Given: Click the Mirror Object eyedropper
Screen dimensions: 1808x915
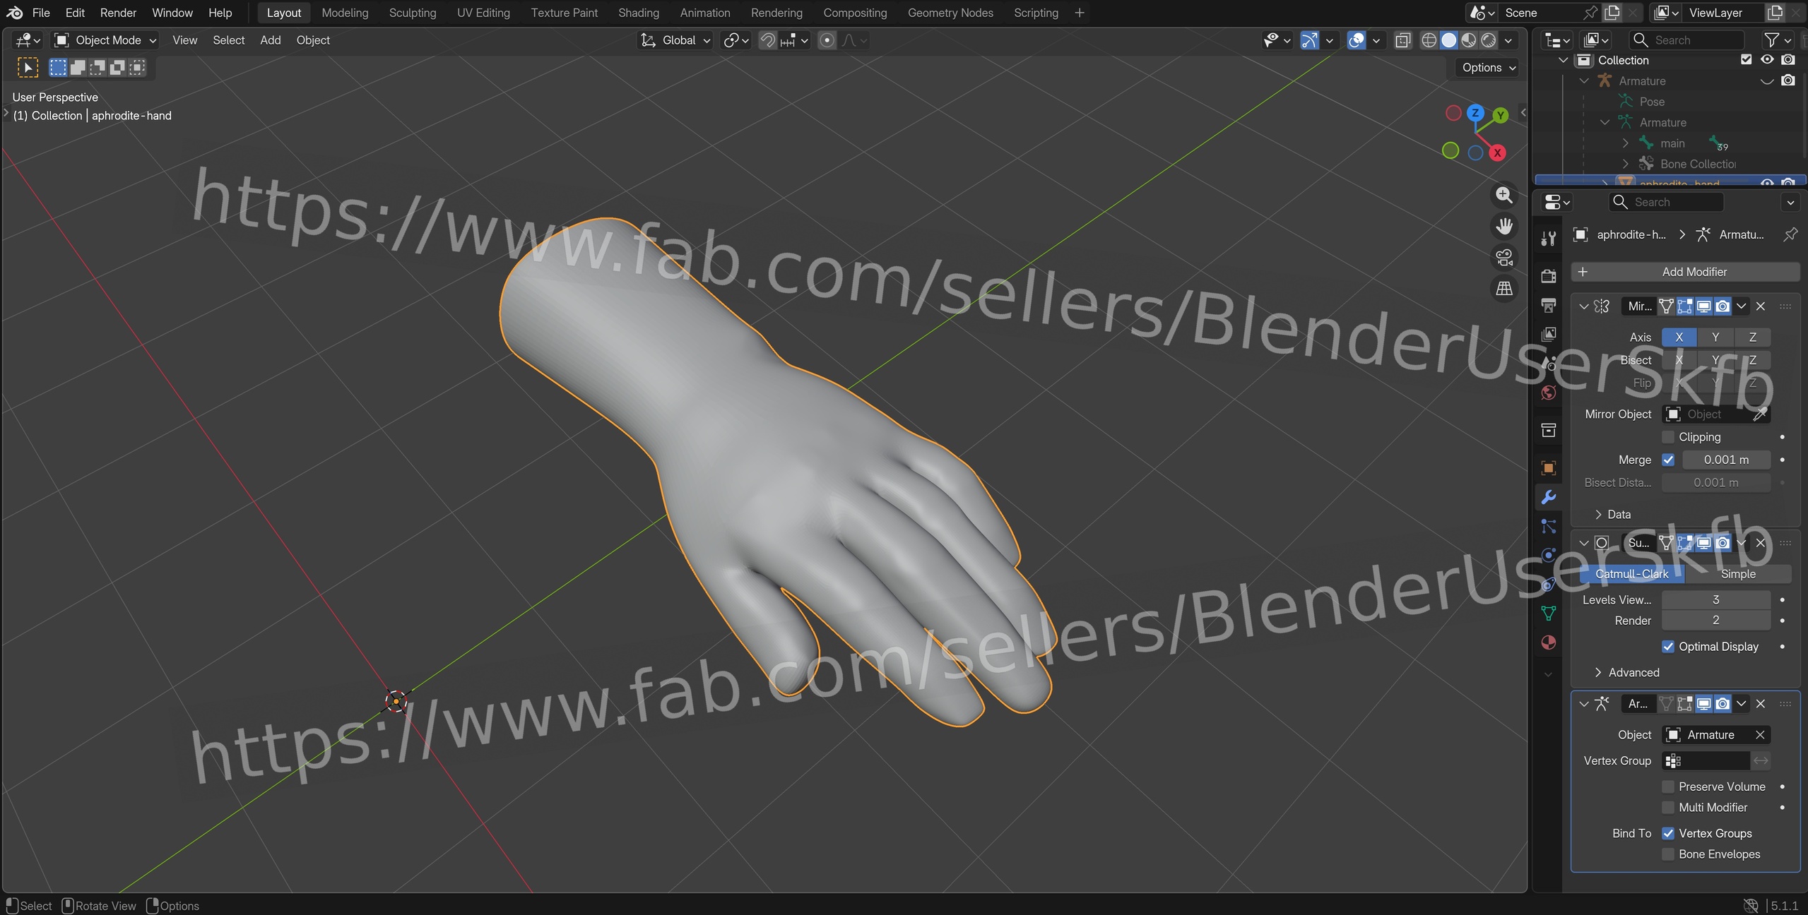Looking at the screenshot, I should point(1760,414).
